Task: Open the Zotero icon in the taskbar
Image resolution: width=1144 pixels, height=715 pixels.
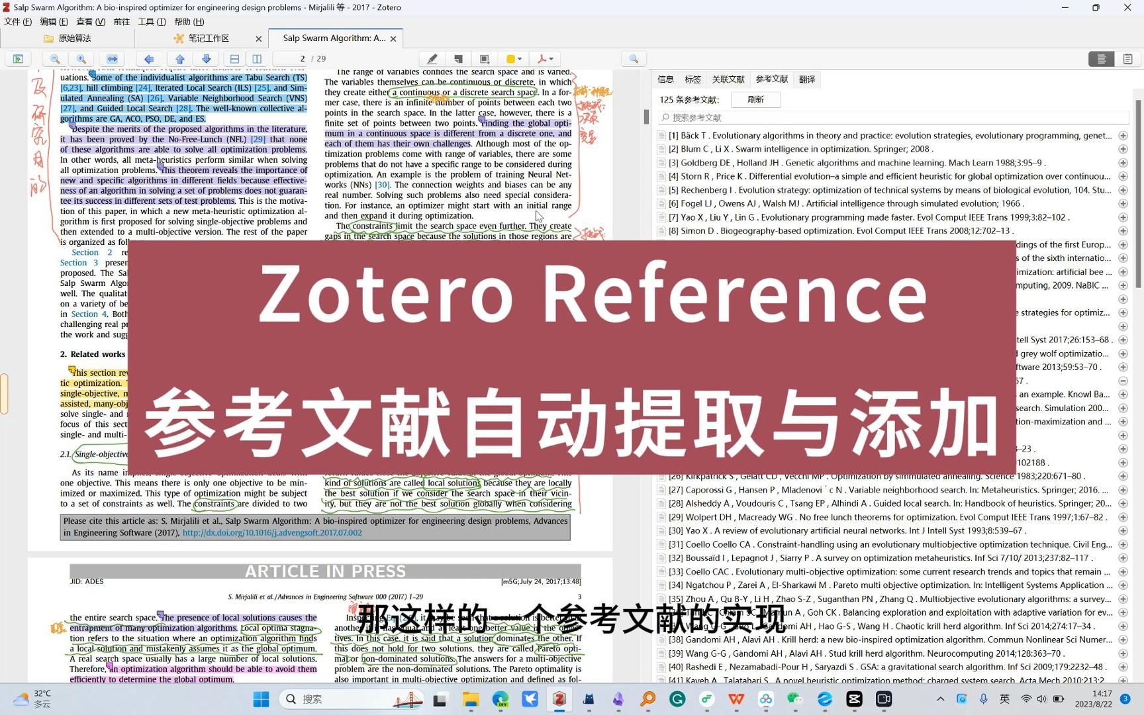Action: [x=559, y=699]
